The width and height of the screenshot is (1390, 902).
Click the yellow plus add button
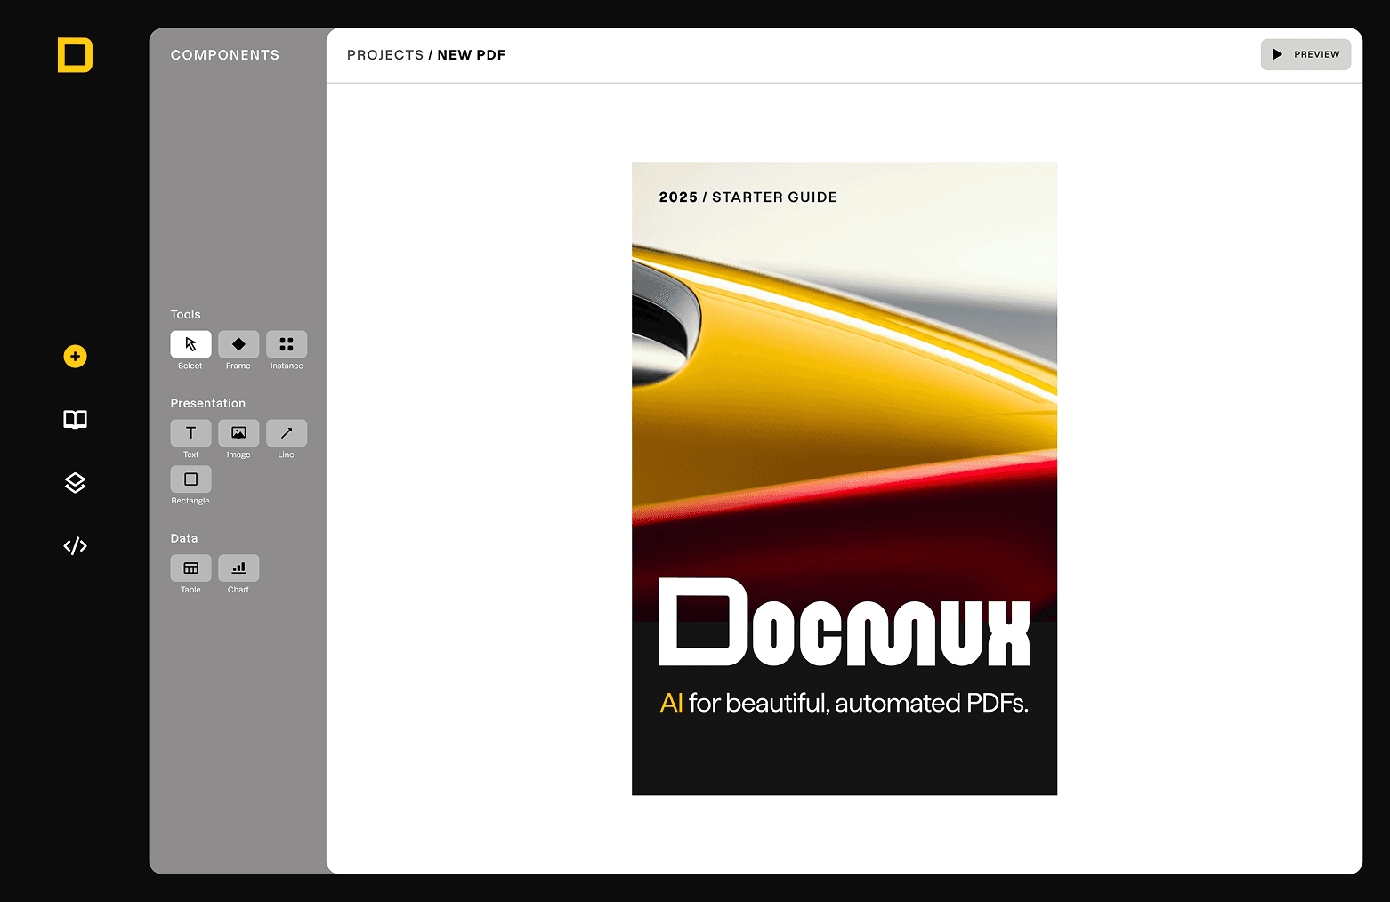pos(75,357)
